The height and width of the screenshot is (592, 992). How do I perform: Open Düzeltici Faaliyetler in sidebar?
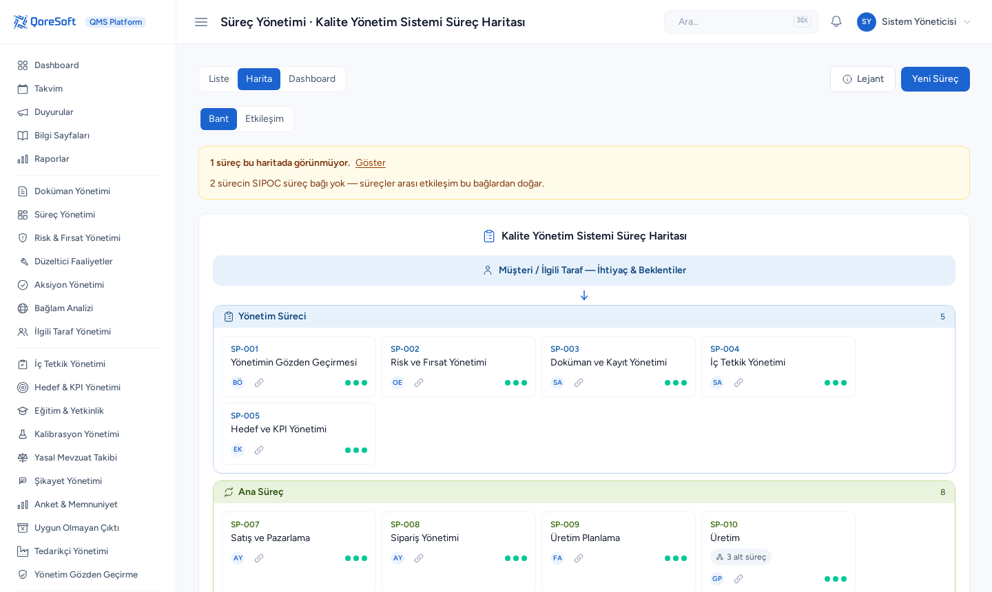pyautogui.click(x=88, y=262)
